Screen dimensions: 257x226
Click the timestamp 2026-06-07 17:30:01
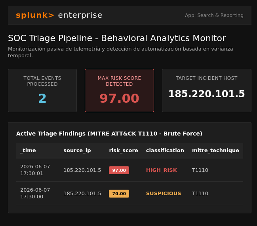pyautogui.click(x=35, y=170)
